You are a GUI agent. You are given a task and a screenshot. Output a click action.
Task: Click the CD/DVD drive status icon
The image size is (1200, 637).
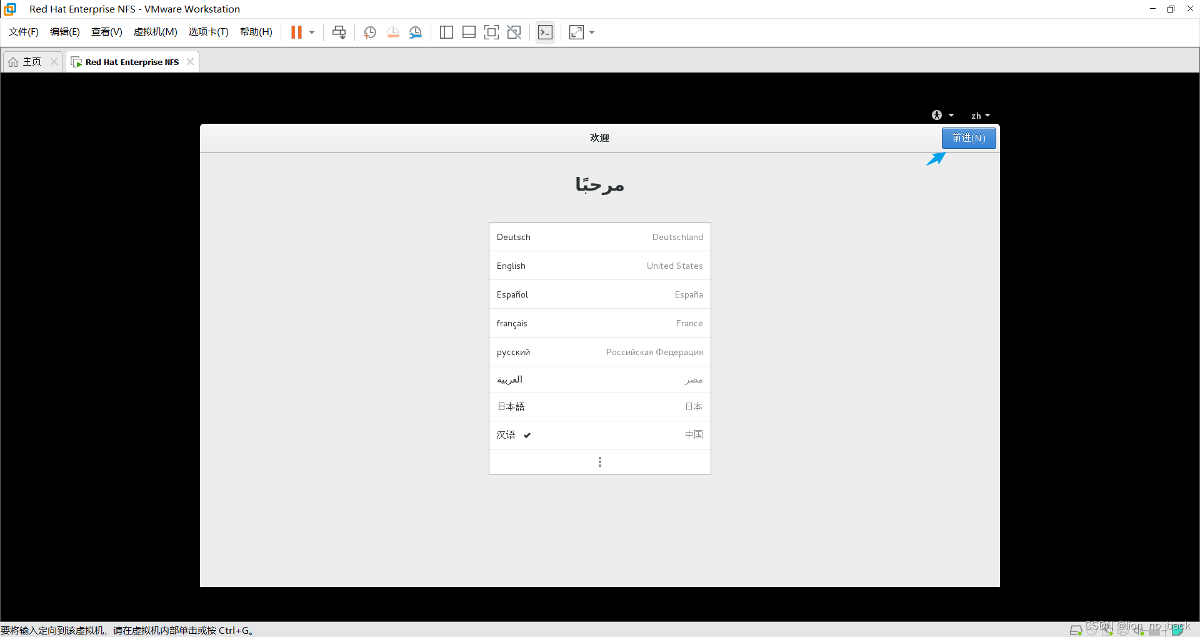pos(1092,630)
